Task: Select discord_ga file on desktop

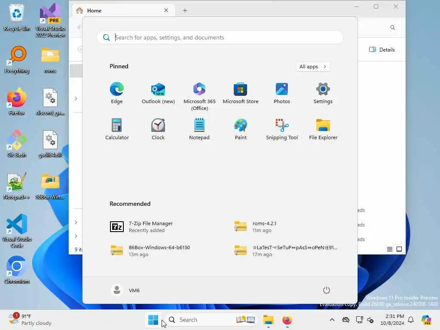Action: point(50,101)
